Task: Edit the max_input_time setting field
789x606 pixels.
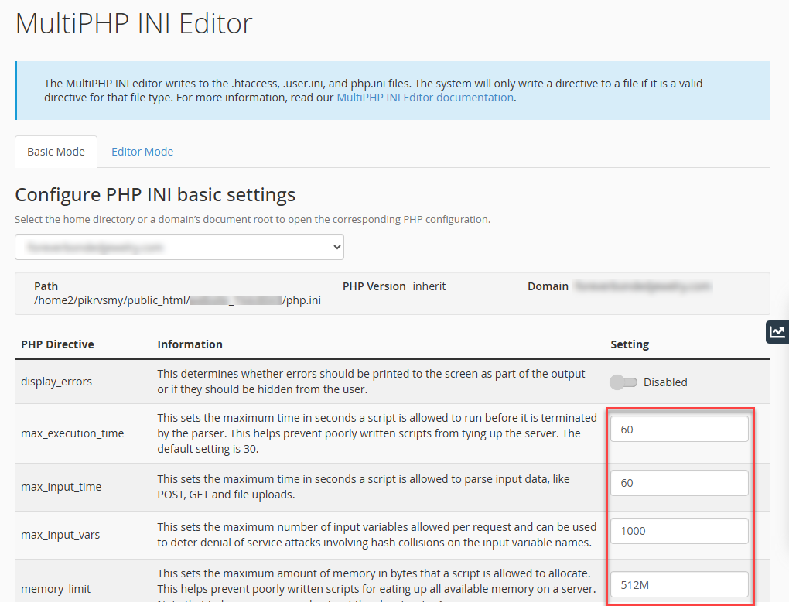Action: [678, 482]
